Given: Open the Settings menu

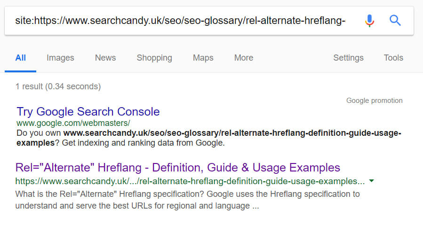Looking at the screenshot, I should click(348, 58).
